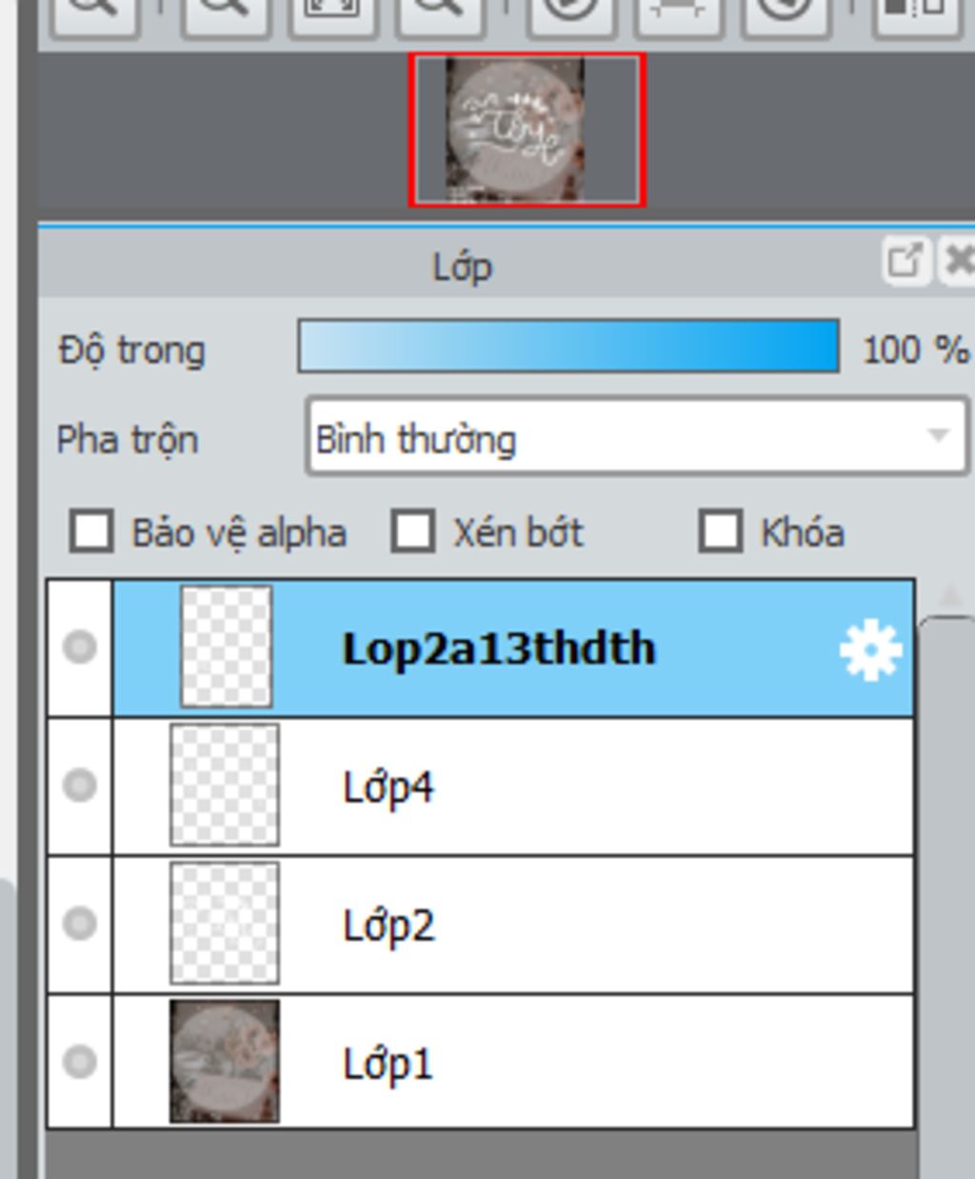The width and height of the screenshot is (975, 1179).
Task: Open the Pha trộn blend mode dropdown
Action: click(x=636, y=438)
